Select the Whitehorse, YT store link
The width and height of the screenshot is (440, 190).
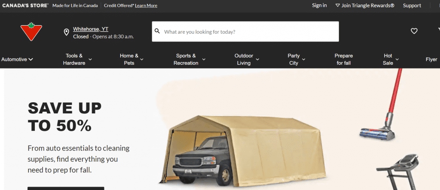click(x=91, y=29)
